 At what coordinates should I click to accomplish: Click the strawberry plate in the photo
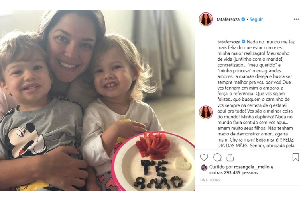[154, 161]
